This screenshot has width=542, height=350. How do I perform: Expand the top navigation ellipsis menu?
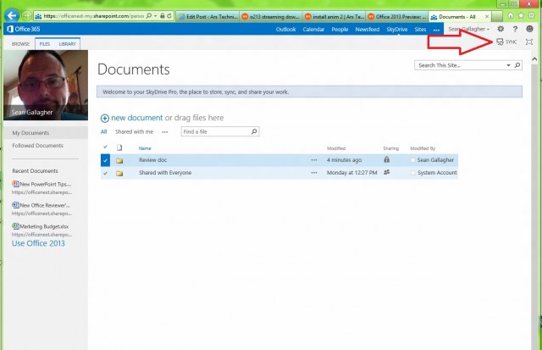point(436,31)
